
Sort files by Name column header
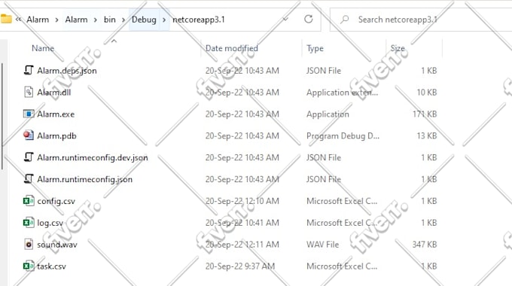[43, 48]
